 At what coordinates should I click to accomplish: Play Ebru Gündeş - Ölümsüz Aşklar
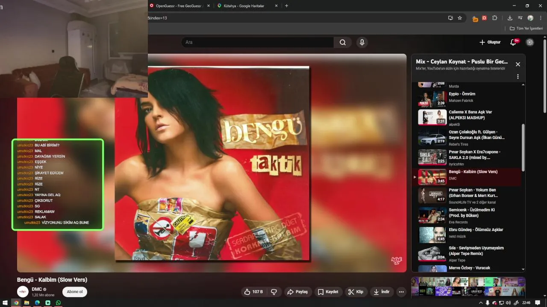[x=468, y=235]
